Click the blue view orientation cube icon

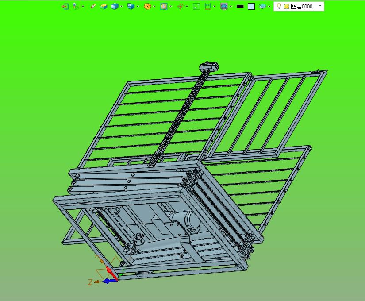pos(131,6)
